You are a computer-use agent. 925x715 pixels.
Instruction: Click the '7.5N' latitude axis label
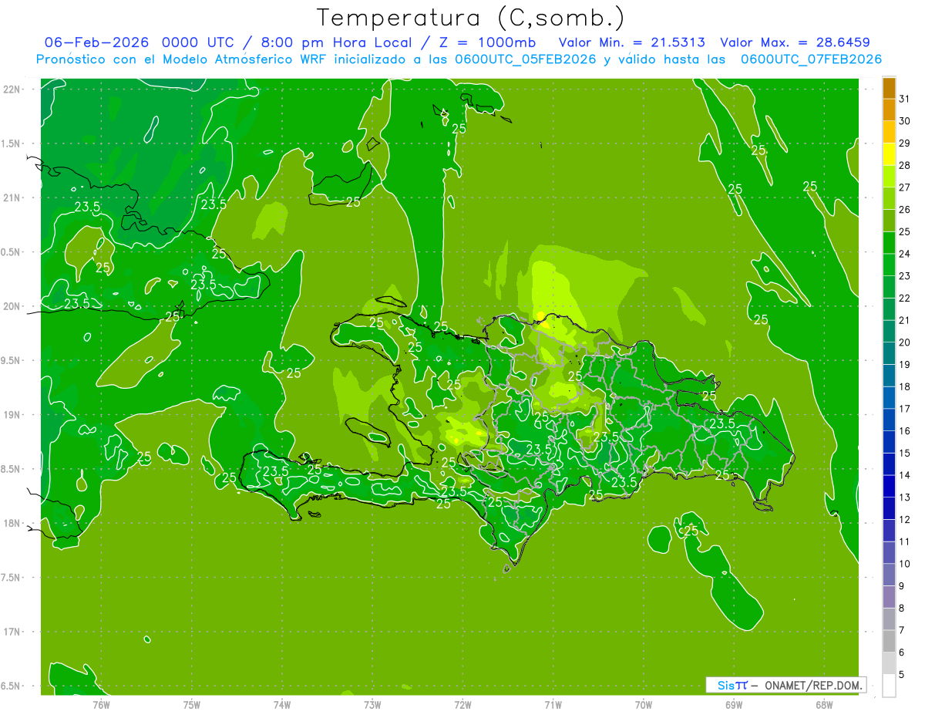(x=12, y=577)
